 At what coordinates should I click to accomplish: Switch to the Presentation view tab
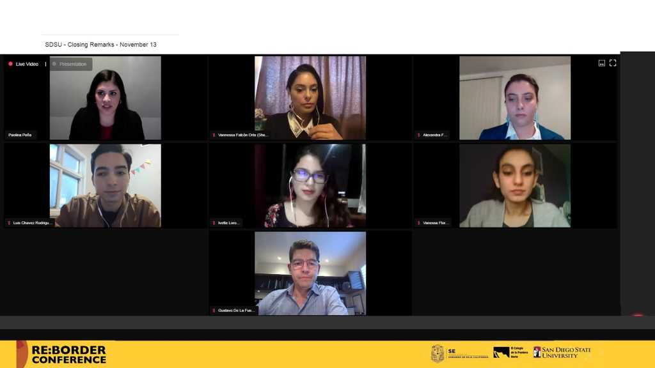click(x=71, y=64)
